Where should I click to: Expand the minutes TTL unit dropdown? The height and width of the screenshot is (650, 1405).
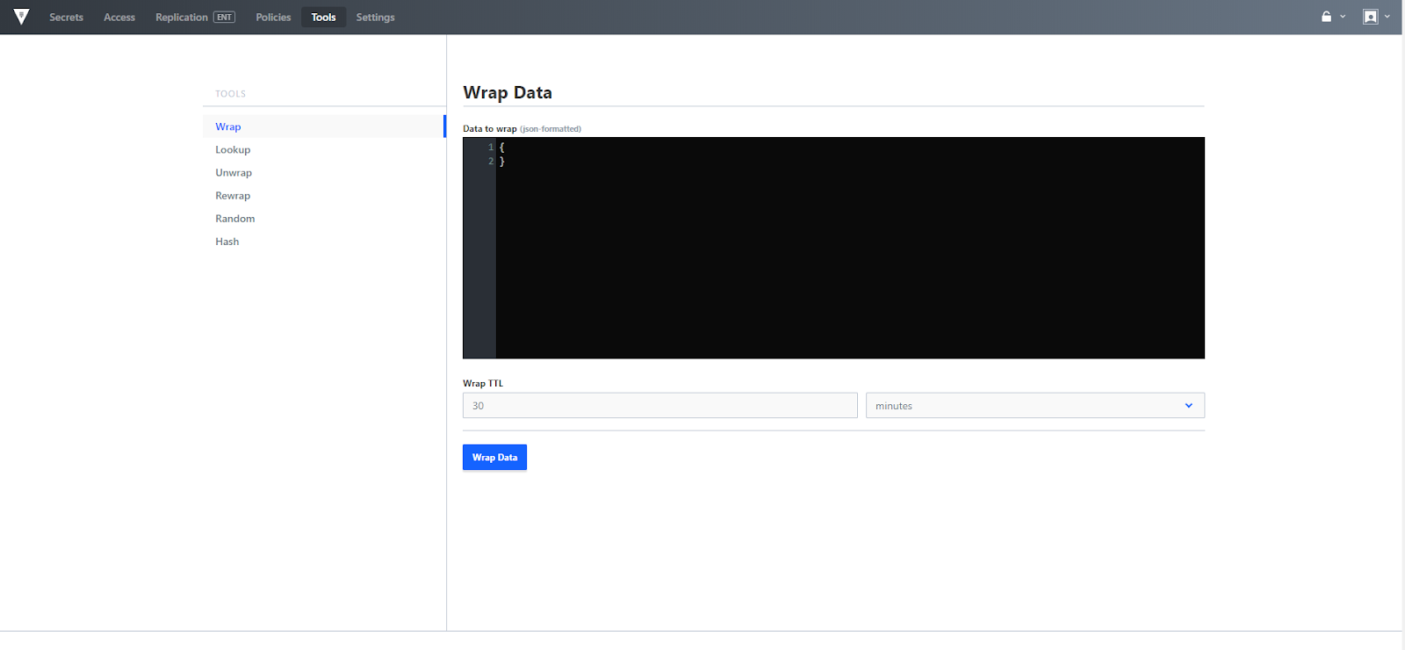(1034, 406)
